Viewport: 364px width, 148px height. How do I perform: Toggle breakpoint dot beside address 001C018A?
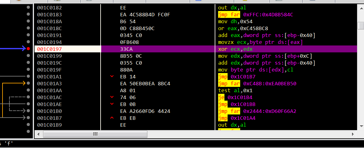28,21
